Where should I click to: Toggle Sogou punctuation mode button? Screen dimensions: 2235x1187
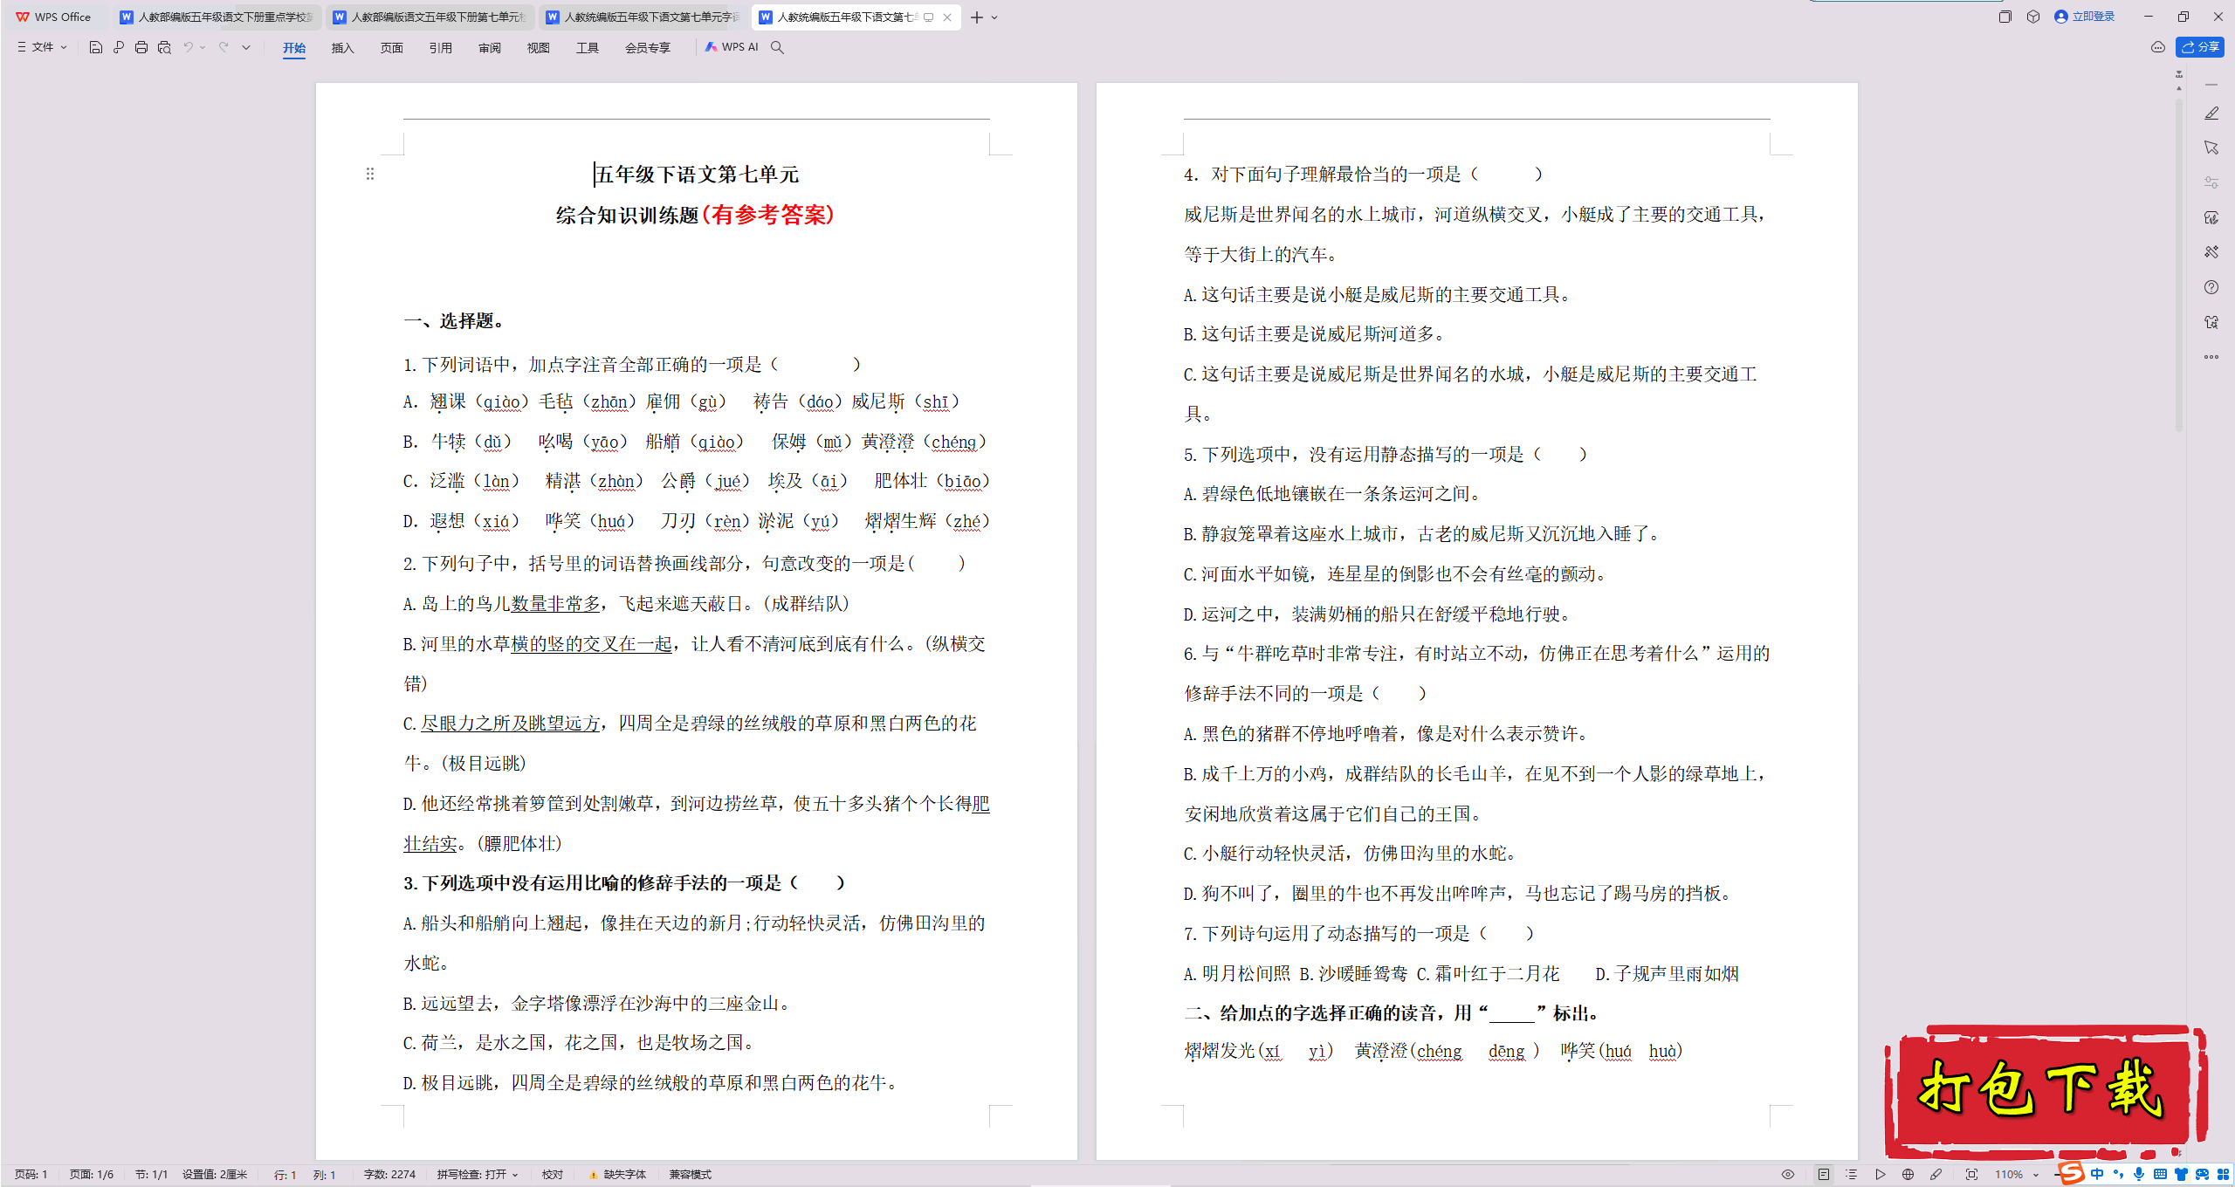tap(2118, 1175)
